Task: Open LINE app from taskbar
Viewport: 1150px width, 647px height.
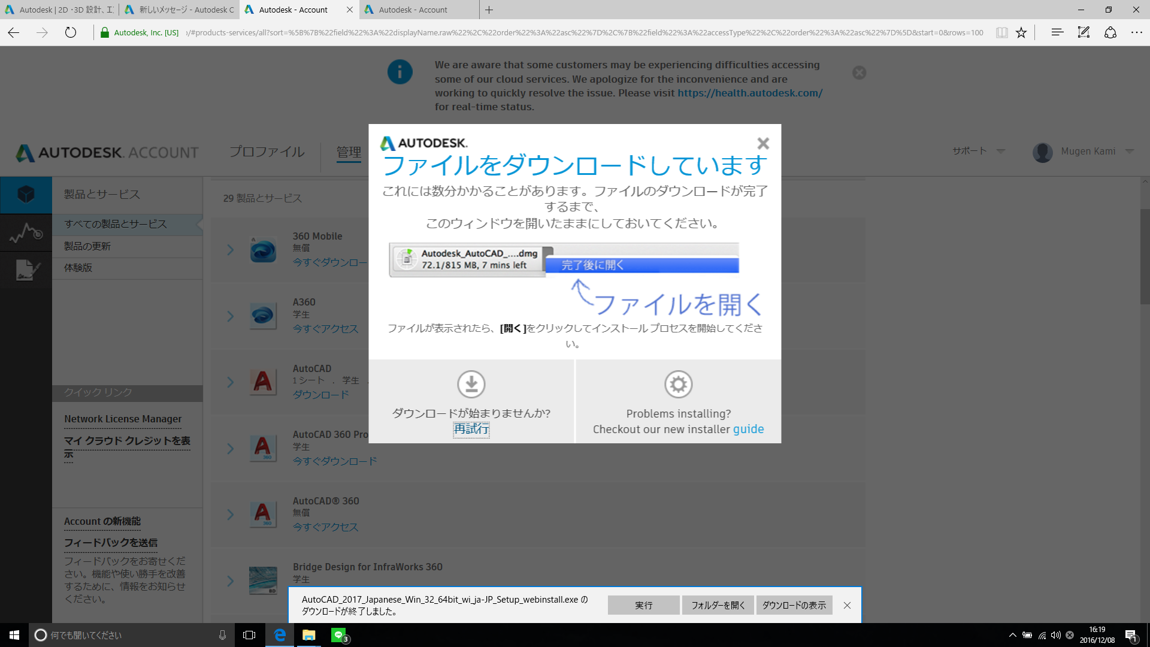Action: click(339, 635)
